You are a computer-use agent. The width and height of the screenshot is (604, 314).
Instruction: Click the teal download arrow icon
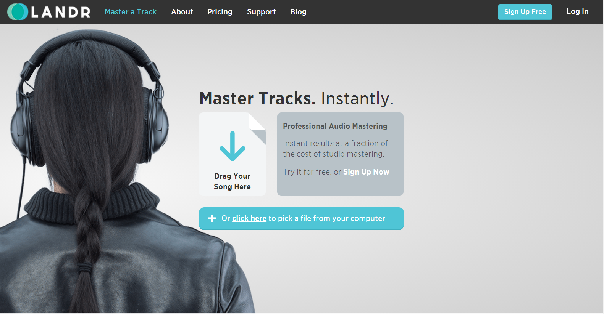click(232, 146)
